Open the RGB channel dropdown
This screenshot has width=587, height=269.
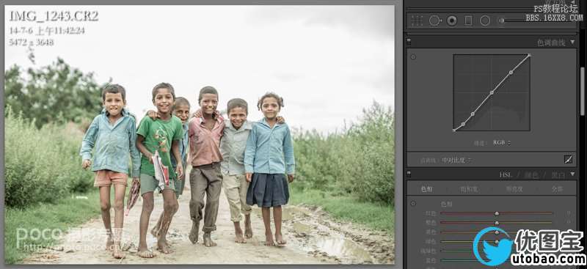502,142
